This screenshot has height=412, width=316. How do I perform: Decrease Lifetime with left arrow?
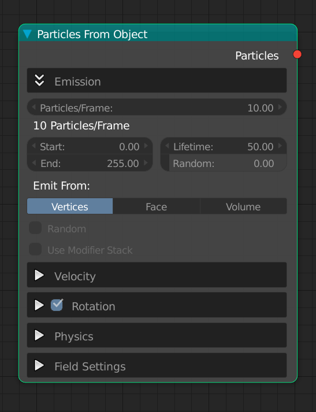(167, 146)
